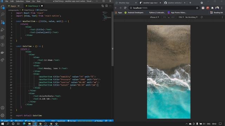Open the overflow menu after Run
The height and width of the screenshot is (126, 225).
click(x=44, y=1)
